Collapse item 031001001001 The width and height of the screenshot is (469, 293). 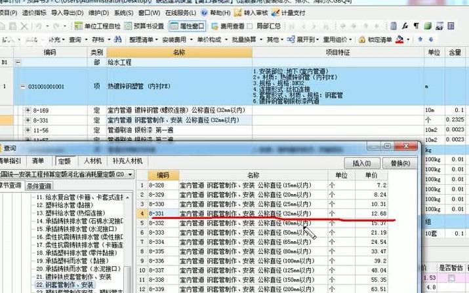pos(23,87)
